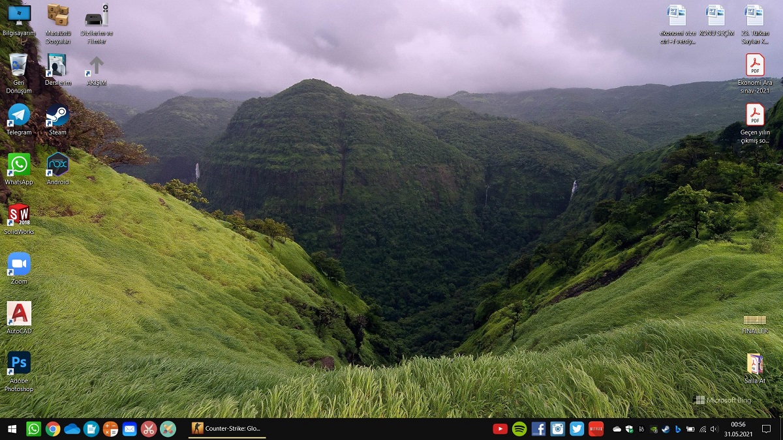Open the Geri Dönüşüm recycle bin
The image size is (783, 440).
point(19,66)
